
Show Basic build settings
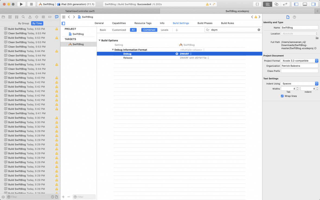[103, 30]
